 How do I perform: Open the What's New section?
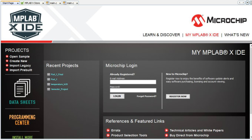(237, 35)
